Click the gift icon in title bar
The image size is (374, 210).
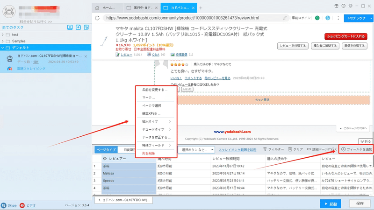click(336, 6)
